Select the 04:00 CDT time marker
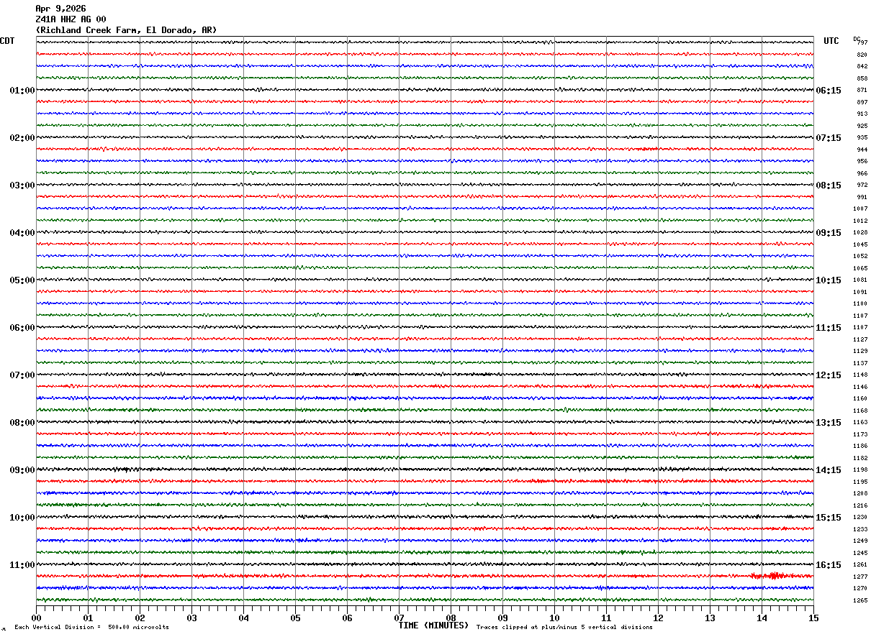The height and width of the screenshot is (637, 871). coord(22,233)
